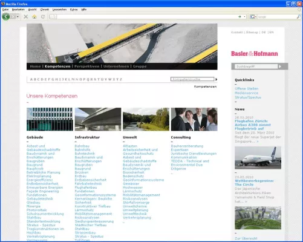Viewport: 303px width, 242px height.
Task: Open the Baugruben link under Gebäude
Action: 36,161
